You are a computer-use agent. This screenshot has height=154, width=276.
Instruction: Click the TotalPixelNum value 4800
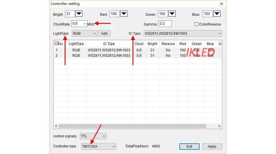[x=156, y=146]
